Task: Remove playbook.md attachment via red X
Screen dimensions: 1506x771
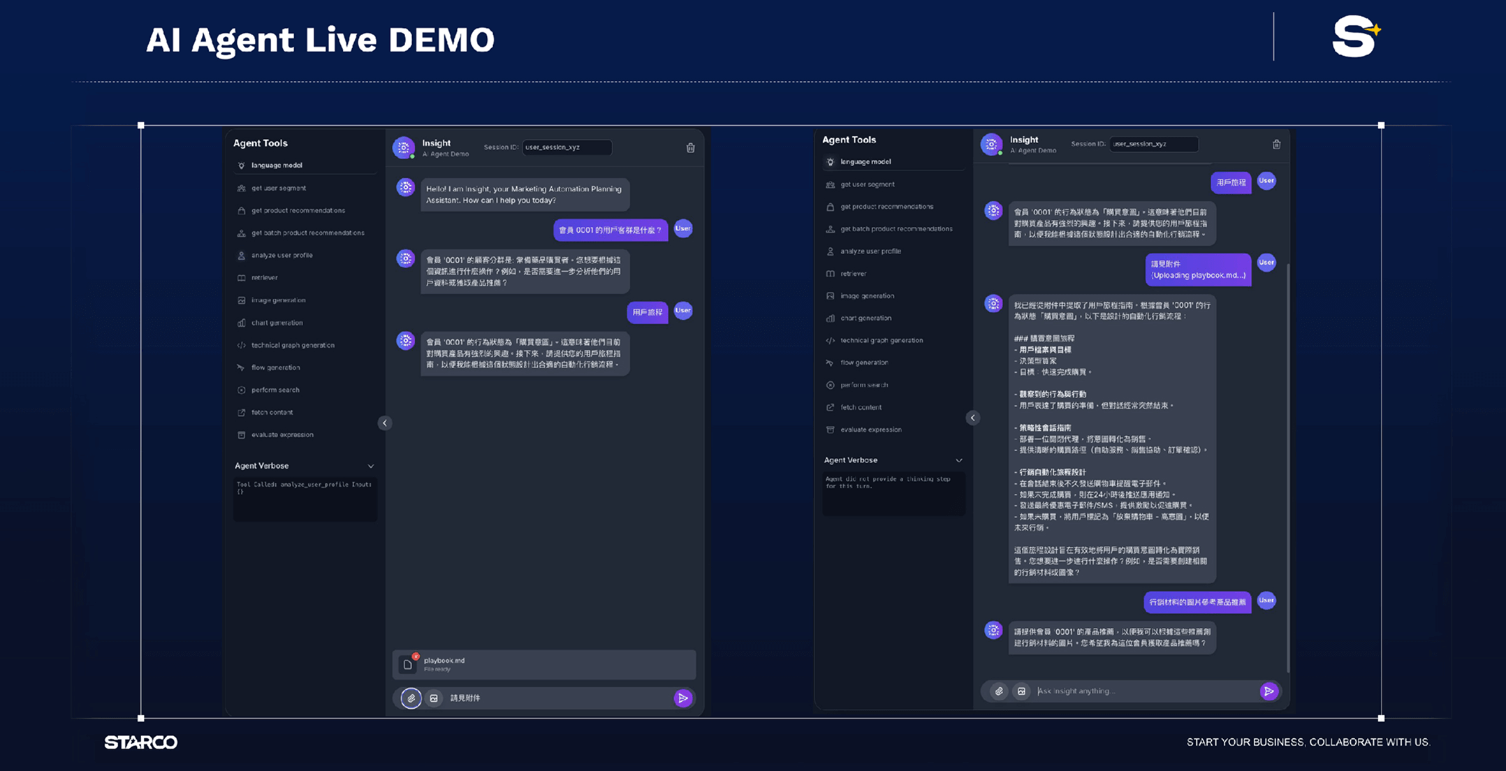Action: coord(416,656)
